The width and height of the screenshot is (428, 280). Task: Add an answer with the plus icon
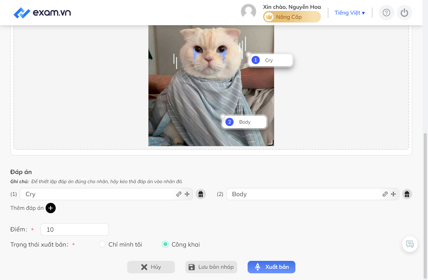click(x=50, y=208)
